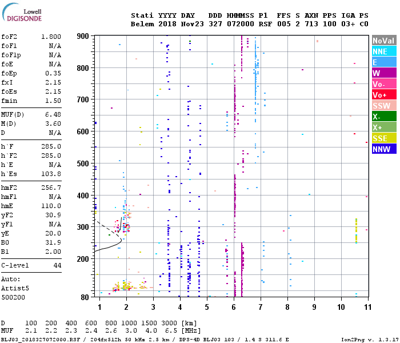Click the Artist5 auto-scaling label
Screen dimensions: 400x343
click(x=15, y=288)
